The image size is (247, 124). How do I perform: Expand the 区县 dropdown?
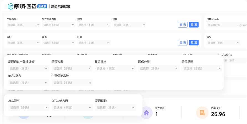coord(94,43)
